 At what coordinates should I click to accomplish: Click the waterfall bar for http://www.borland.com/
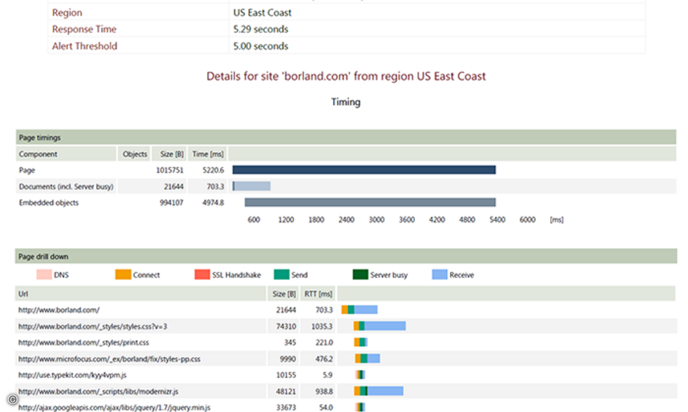tap(359, 310)
